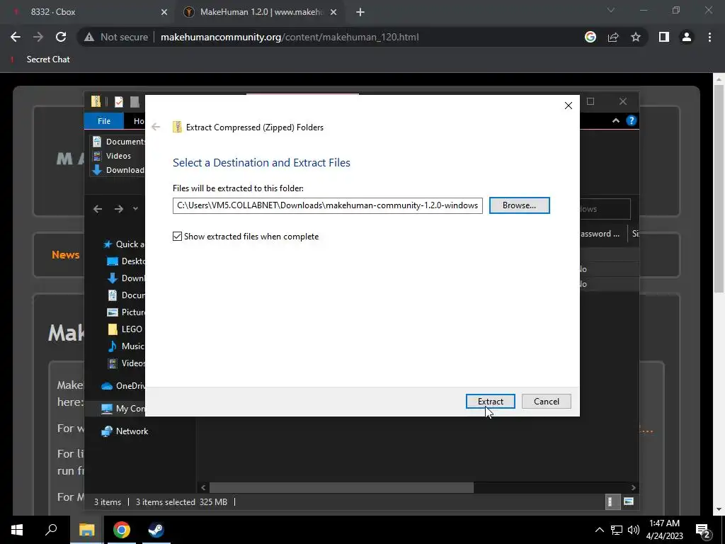The image size is (725, 544).
Task: Open File Explorer from taskbar
Action: click(x=86, y=530)
